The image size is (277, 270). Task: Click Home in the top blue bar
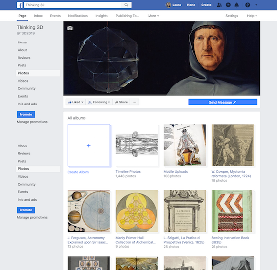coord(191,5)
